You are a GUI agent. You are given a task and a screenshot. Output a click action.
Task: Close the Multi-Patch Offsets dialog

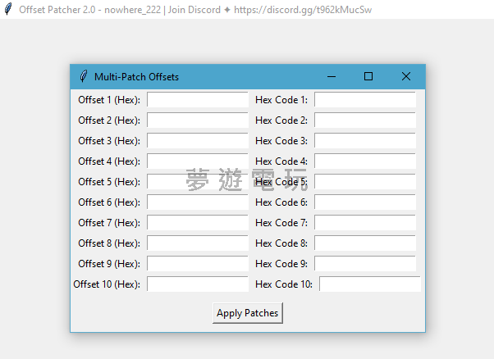point(405,77)
